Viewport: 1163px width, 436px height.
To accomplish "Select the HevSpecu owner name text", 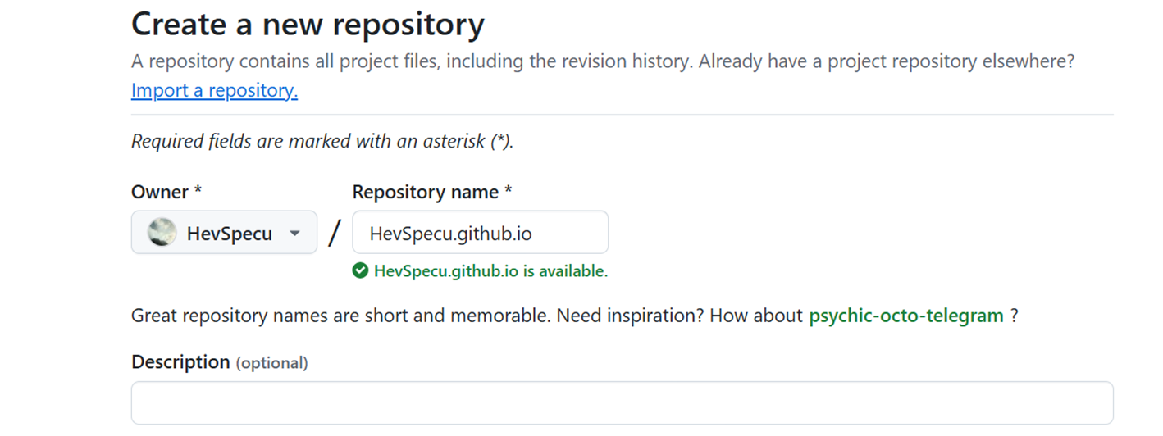I will tap(229, 234).
